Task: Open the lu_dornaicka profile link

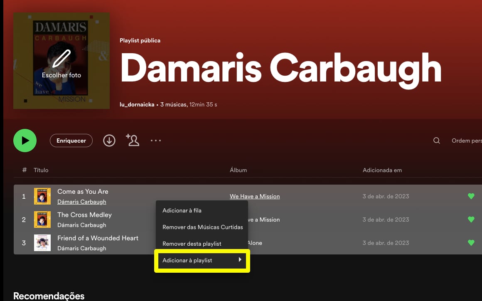Action: (137, 104)
